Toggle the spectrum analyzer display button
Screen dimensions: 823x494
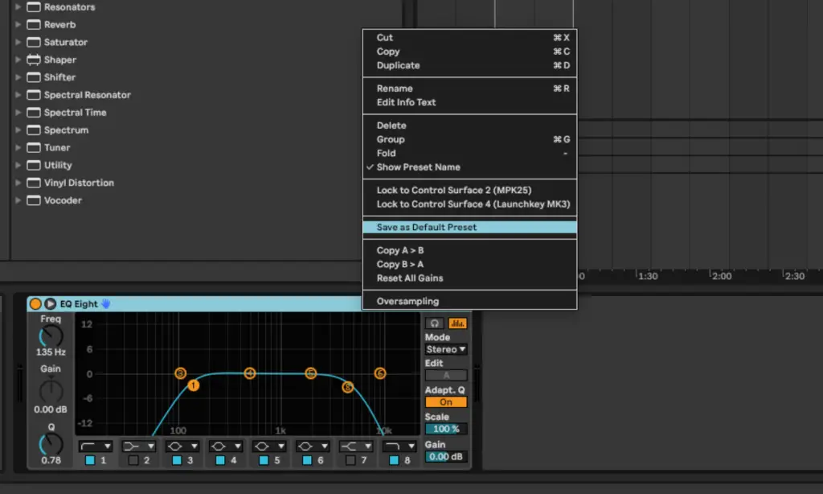pos(457,323)
